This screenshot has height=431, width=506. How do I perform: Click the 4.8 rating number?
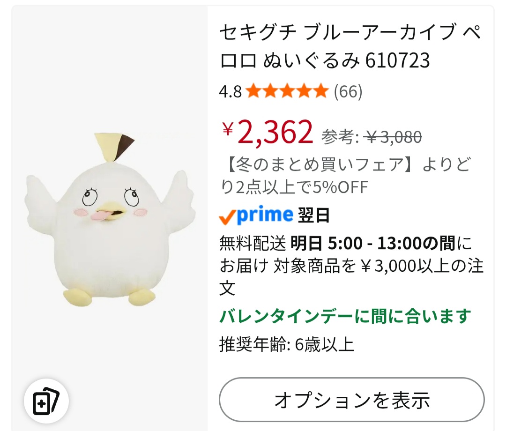point(231,92)
